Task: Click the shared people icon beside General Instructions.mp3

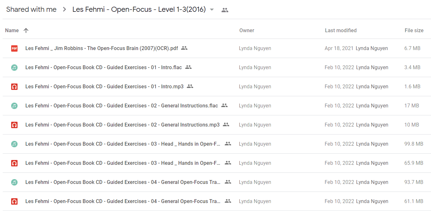Action: (x=226, y=125)
